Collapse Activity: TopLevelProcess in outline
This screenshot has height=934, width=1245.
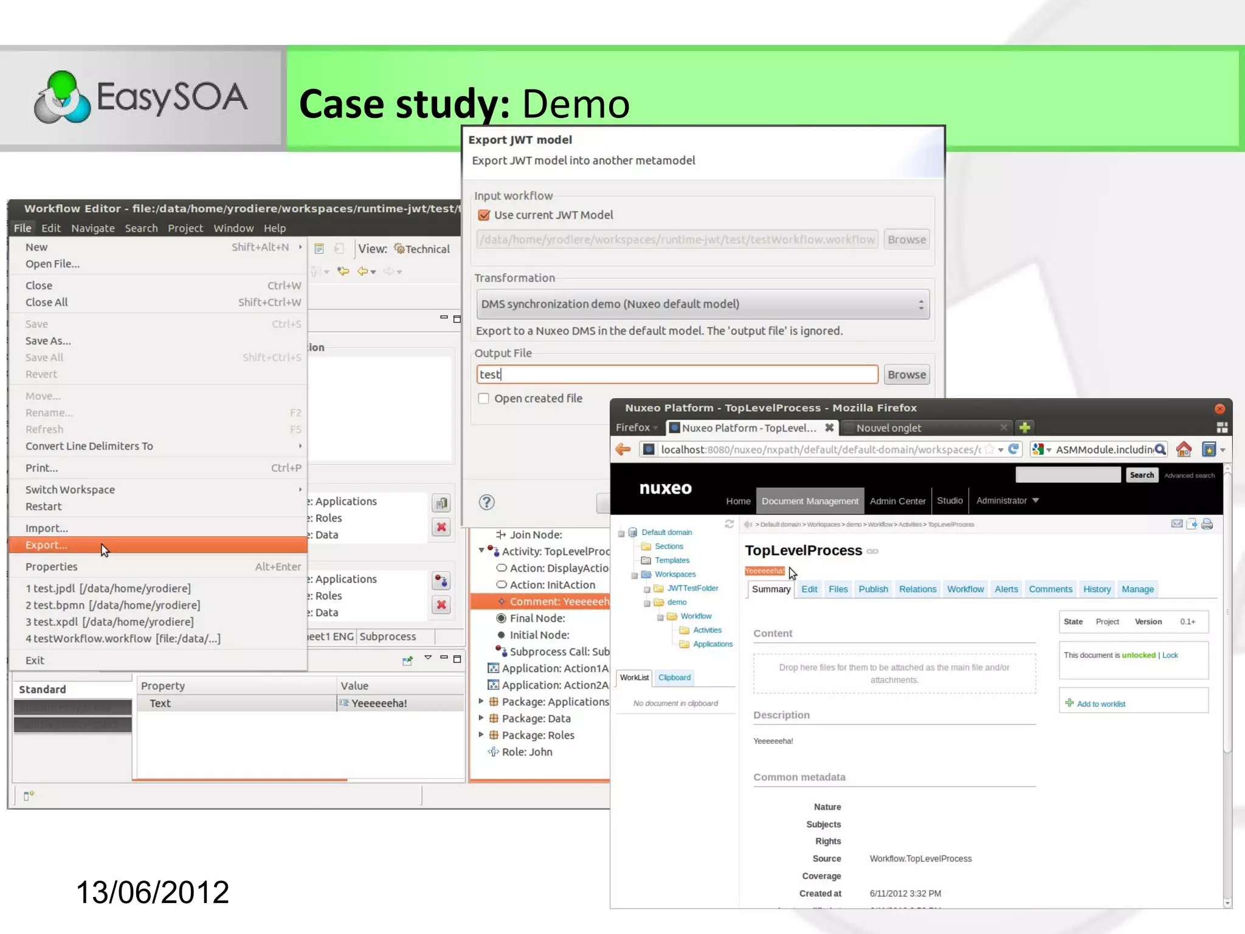[481, 551]
